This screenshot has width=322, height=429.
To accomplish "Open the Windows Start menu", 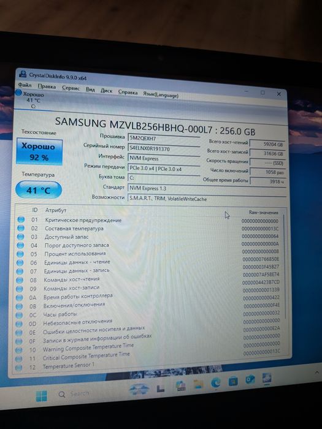I will [42, 396].
